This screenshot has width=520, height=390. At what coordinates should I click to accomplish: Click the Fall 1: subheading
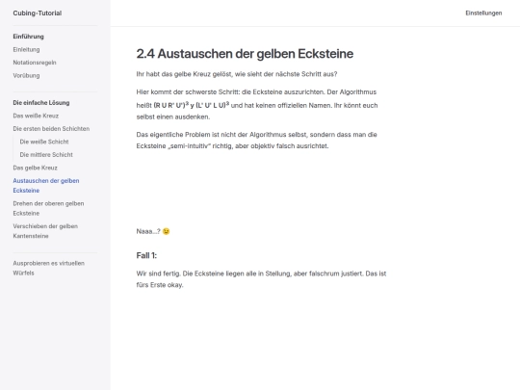[x=146, y=256]
